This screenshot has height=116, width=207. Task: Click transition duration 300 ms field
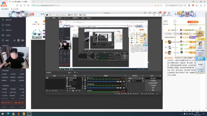coord(137,81)
